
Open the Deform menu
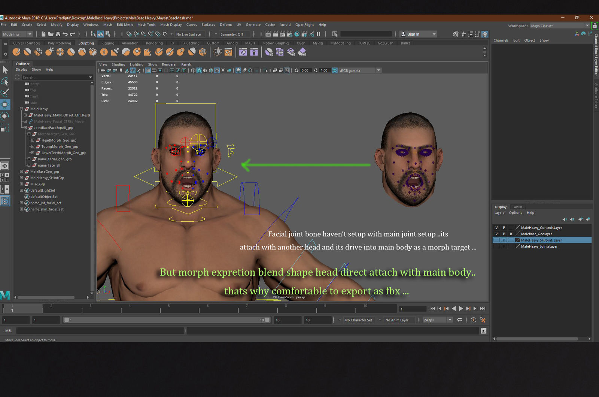(225, 25)
